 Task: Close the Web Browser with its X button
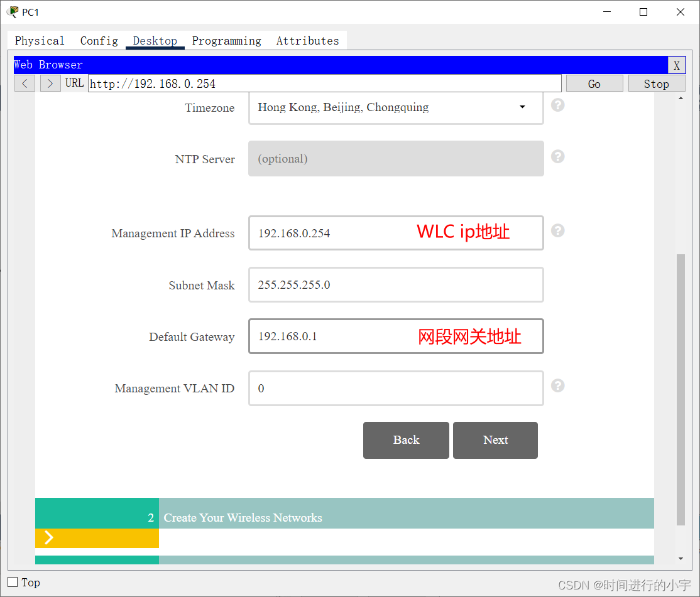(x=677, y=65)
